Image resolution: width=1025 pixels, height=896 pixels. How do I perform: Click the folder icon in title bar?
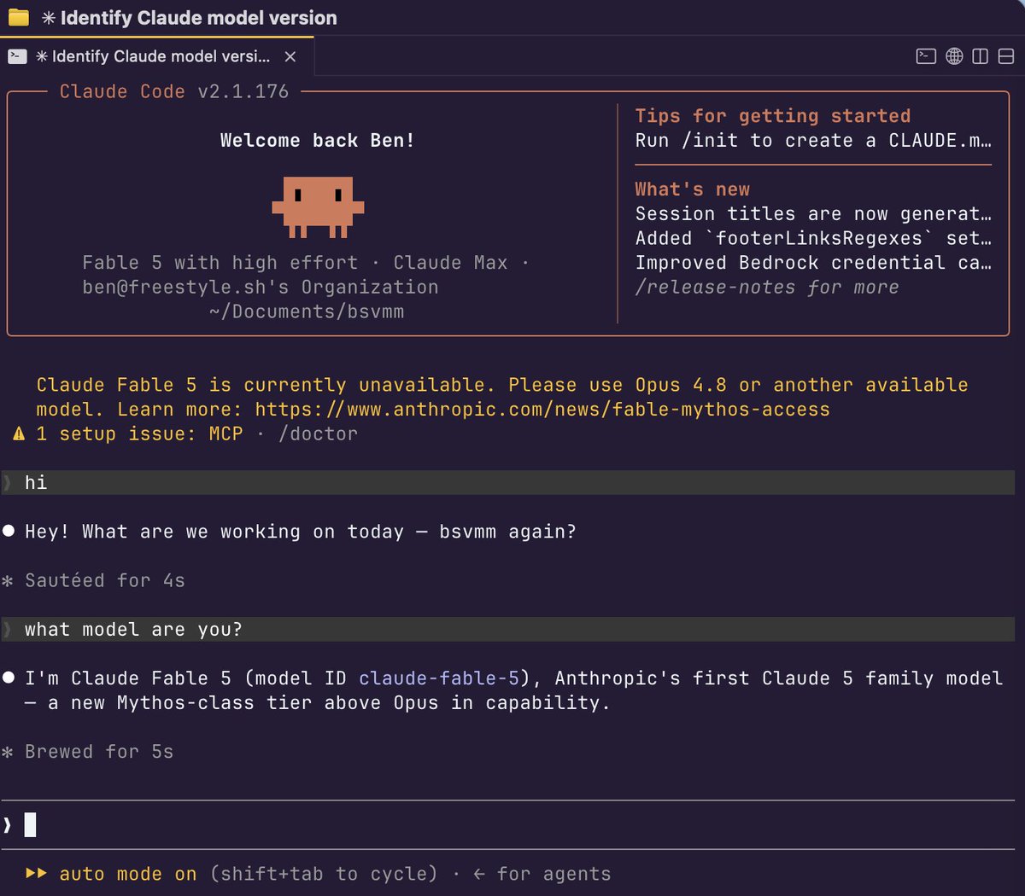click(x=18, y=17)
